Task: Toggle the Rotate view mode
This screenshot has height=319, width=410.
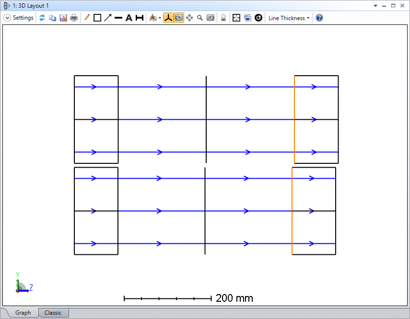Action: (178, 18)
